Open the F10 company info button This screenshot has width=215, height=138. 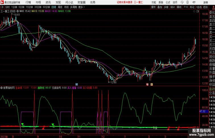point(186,7)
